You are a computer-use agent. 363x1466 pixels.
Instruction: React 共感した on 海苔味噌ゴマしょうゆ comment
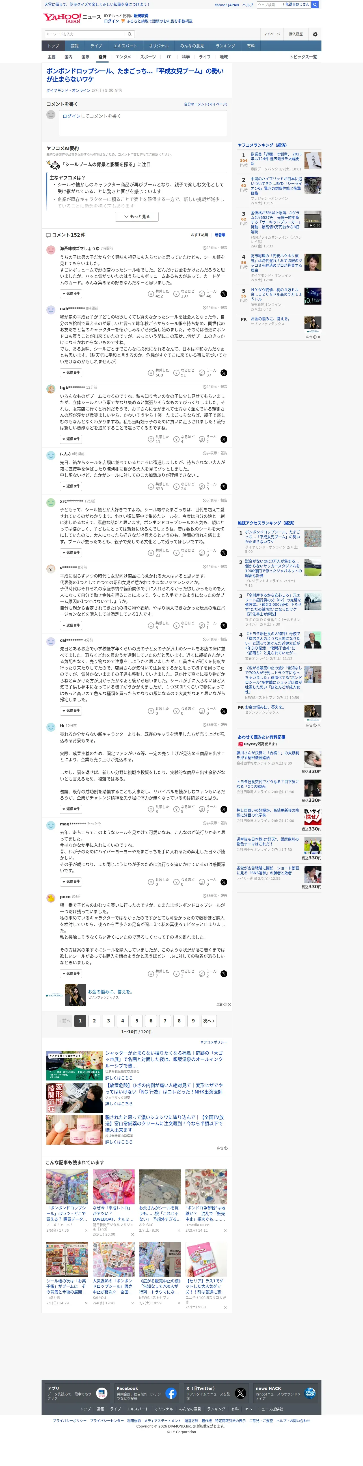pyautogui.click(x=159, y=294)
